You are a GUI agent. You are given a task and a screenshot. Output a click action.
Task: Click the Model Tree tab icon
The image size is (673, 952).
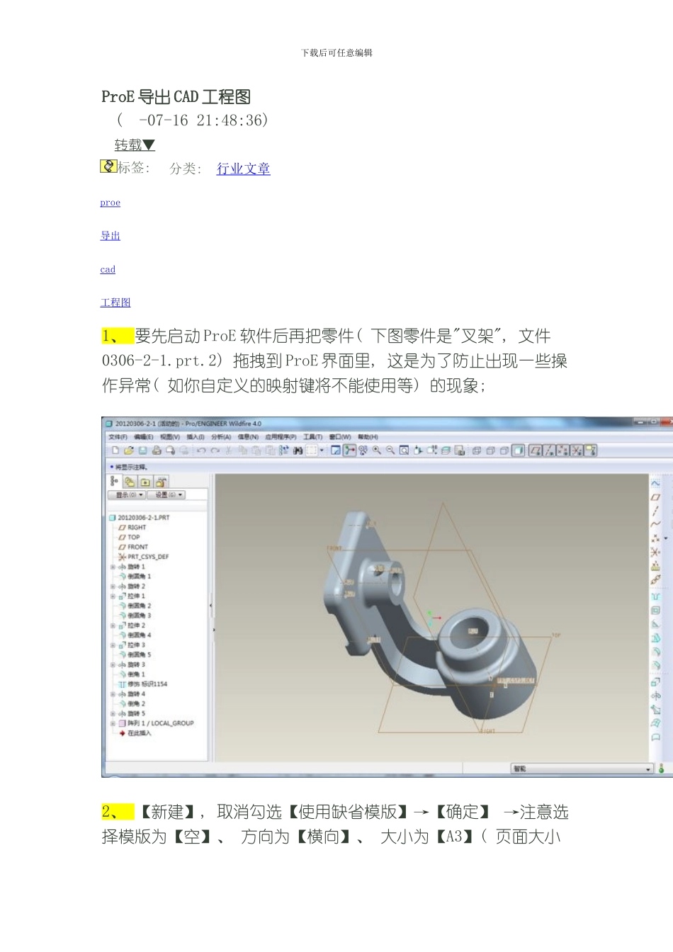click(x=115, y=481)
